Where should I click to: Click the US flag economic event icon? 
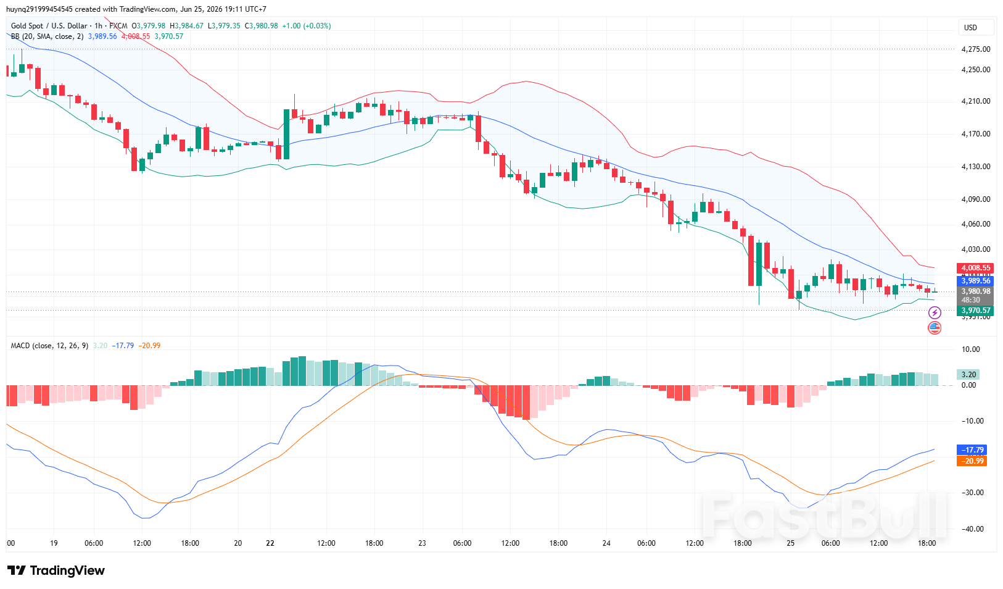935,328
